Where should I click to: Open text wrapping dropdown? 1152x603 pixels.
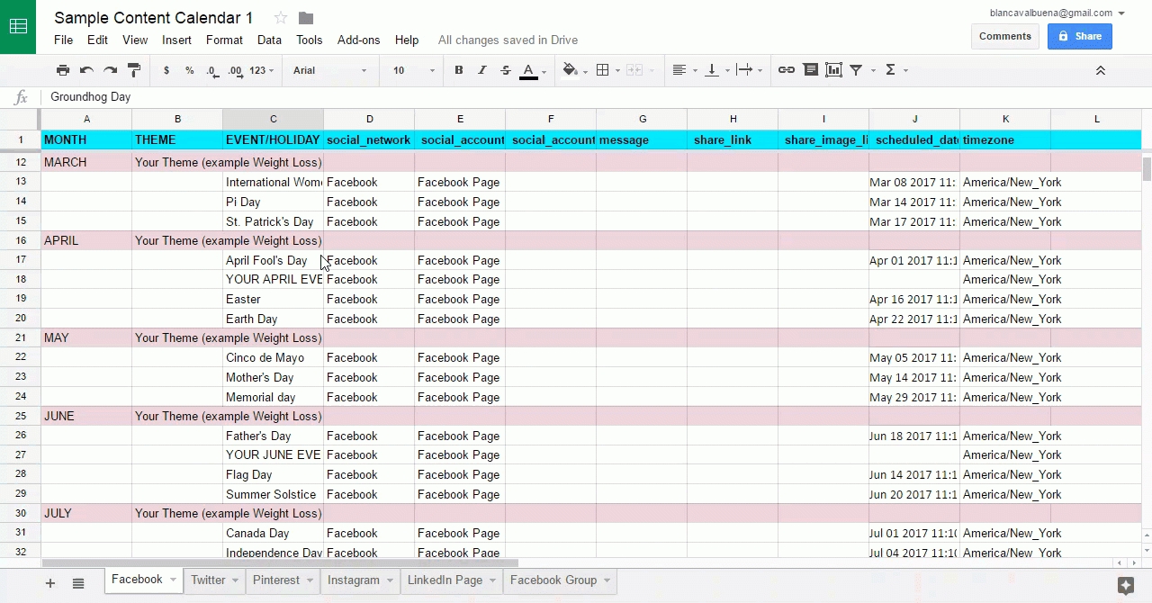pos(749,70)
